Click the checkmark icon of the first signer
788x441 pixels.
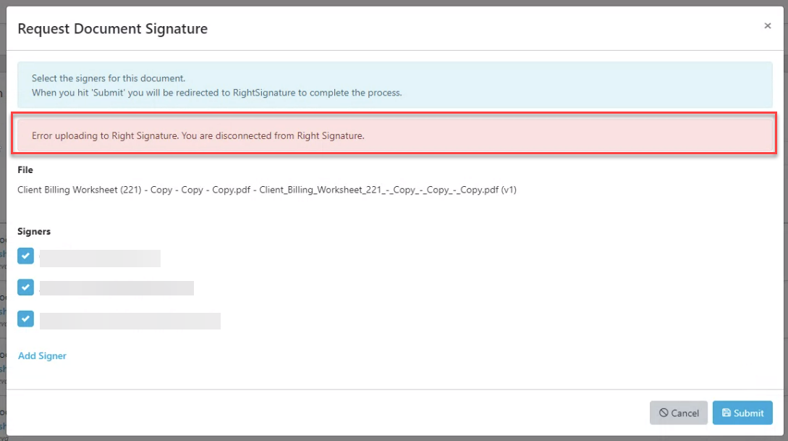point(25,256)
